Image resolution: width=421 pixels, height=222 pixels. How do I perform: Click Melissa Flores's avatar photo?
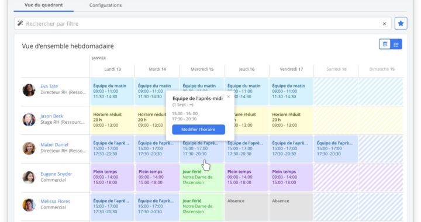(29, 205)
